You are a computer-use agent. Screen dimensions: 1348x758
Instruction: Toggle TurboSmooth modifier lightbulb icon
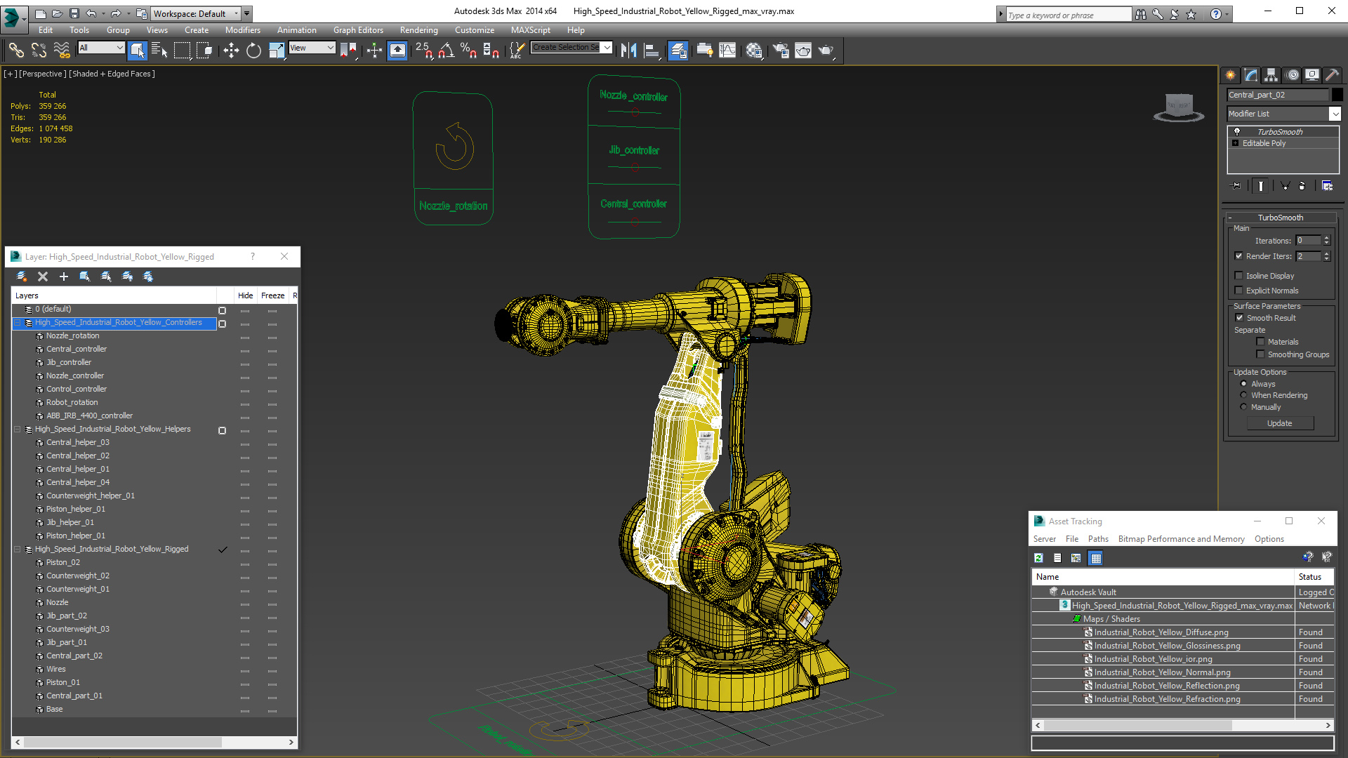pyautogui.click(x=1237, y=132)
